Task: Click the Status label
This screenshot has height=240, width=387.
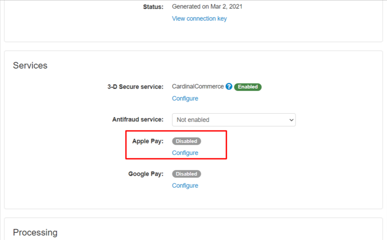Action: pyautogui.click(x=153, y=7)
